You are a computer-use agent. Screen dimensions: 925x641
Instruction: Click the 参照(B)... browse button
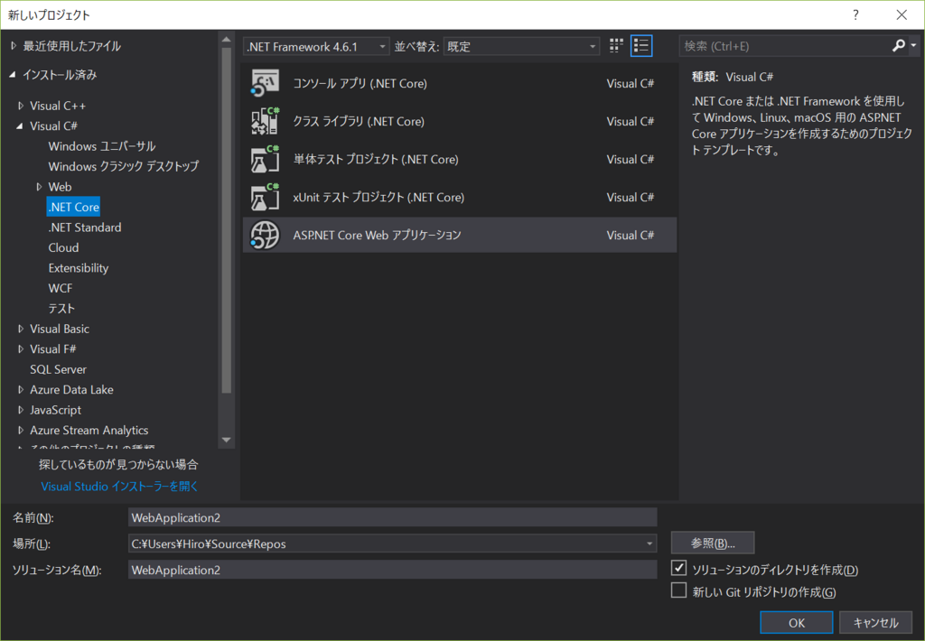pos(713,543)
